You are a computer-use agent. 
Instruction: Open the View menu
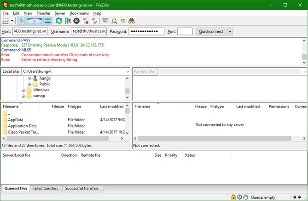pyautogui.click(x=28, y=13)
